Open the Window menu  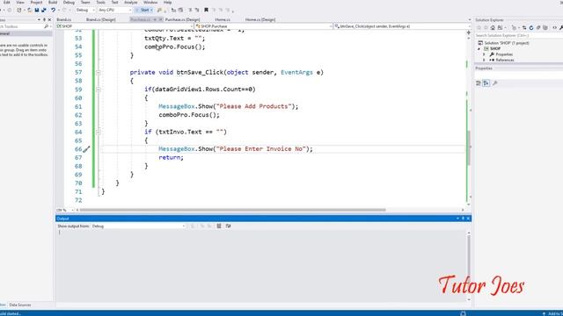click(150, 3)
